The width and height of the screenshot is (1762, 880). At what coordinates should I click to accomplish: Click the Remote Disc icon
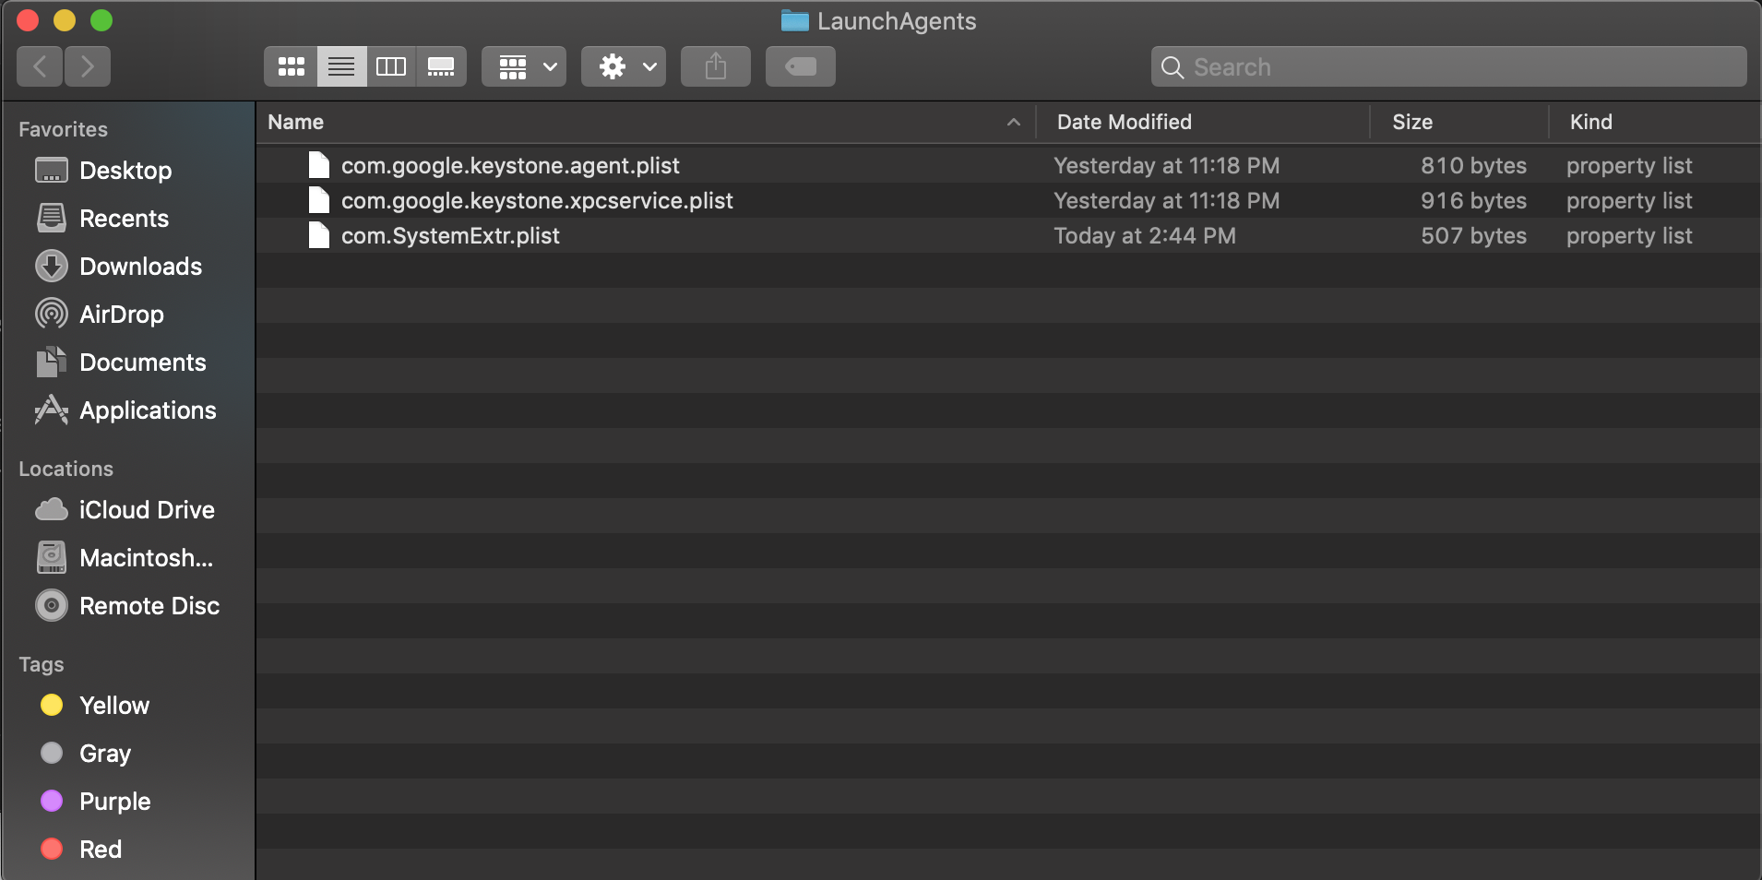pos(52,606)
